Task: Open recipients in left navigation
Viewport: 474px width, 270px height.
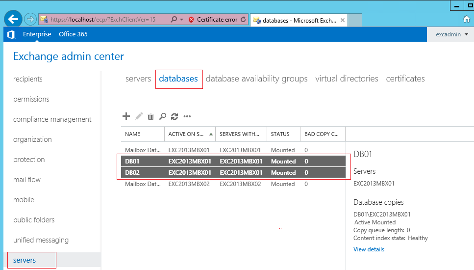Action: point(28,79)
